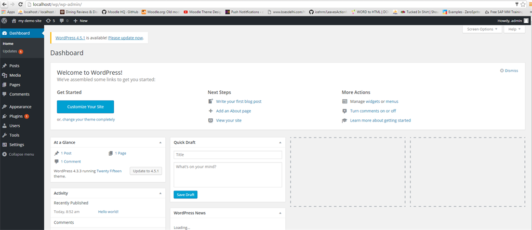Open Plugins in the sidebar
This screenshot has height=230, width=532.
(x=22, y=116)
